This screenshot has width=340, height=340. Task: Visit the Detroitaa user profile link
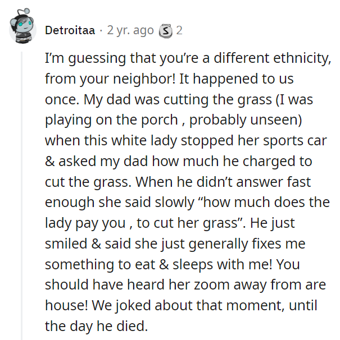[x=70, y=30]
